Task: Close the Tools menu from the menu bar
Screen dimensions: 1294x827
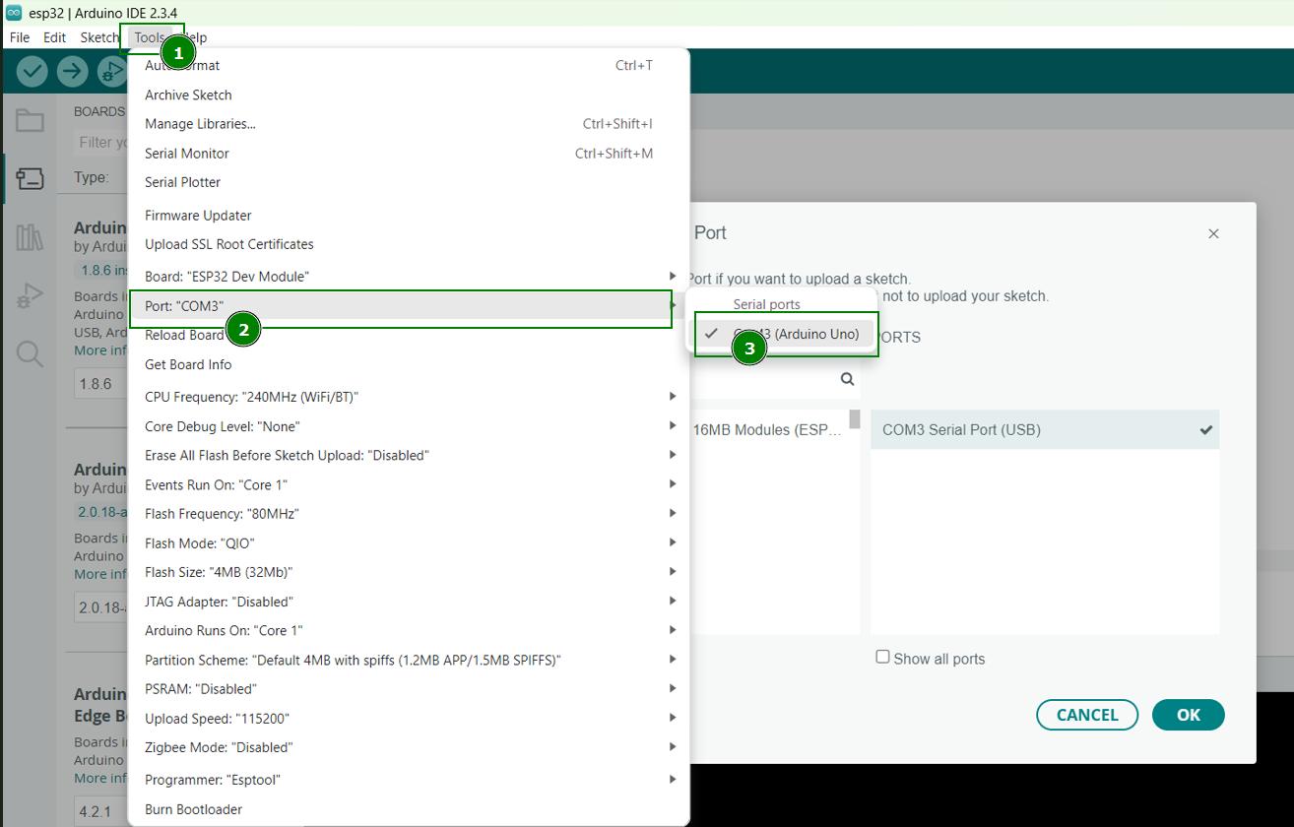Action: click(151, 37)
